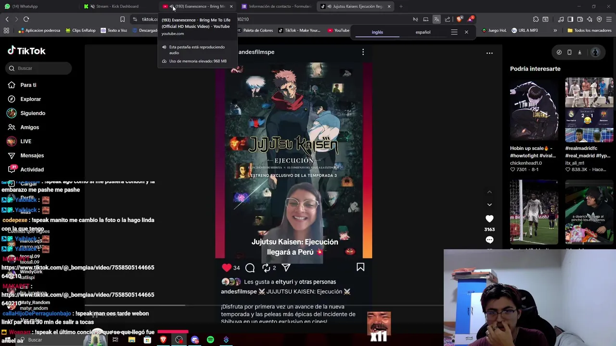Open Brave Rewards triangle icon
This screenshot has height=346, width=616.
tap(471, 19)
